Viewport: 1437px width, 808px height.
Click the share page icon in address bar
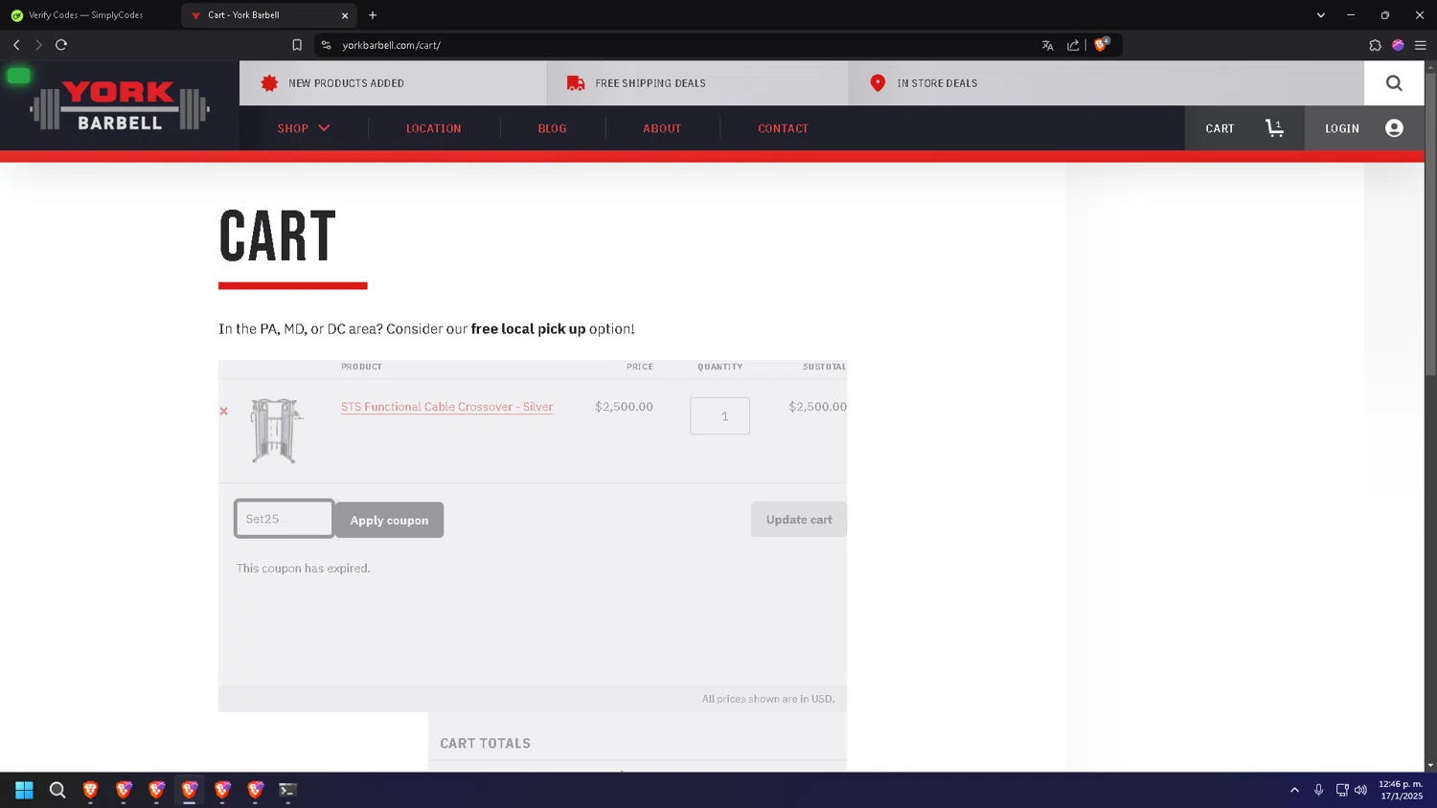(x=1073, y=45)
